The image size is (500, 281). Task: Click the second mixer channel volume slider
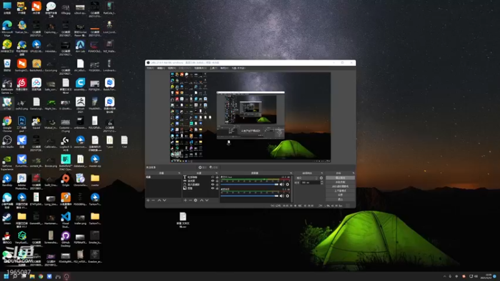coord(249,196)
